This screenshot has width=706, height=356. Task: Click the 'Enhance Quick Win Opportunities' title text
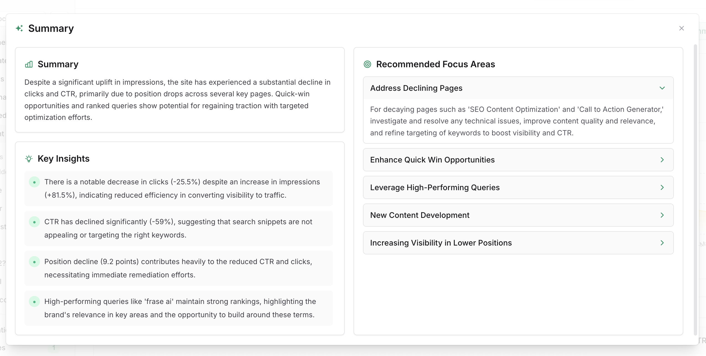click(432, 160)
